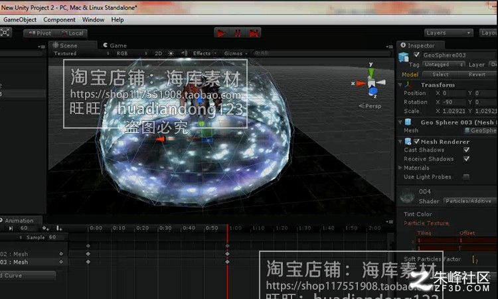Viewport: 498px width, 299px height.
Task: Click the Scale X field 1.02921
Action: [454, 111]
